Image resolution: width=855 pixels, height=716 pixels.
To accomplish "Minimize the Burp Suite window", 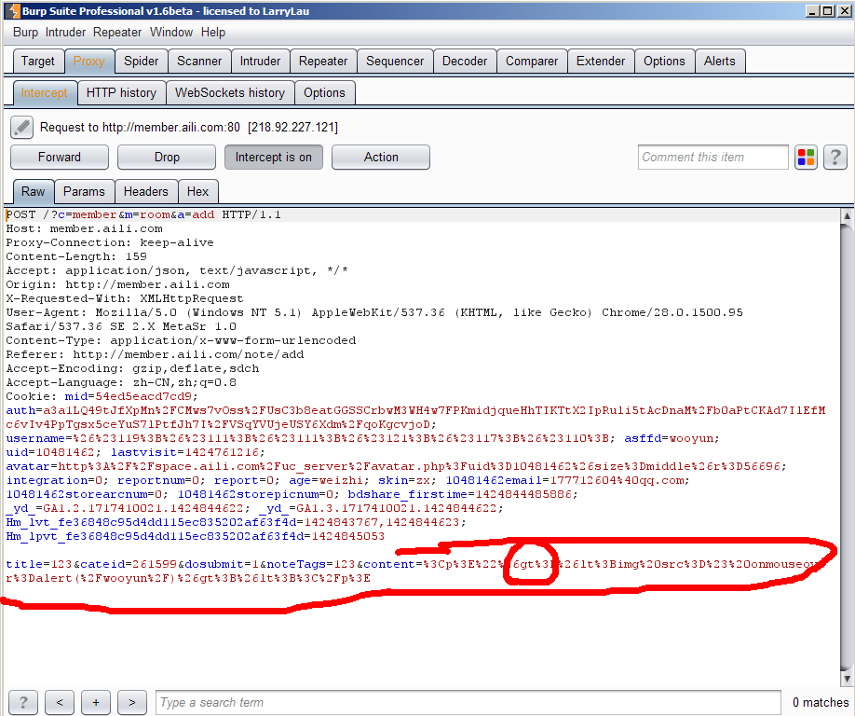I will (x=812, y=10).
